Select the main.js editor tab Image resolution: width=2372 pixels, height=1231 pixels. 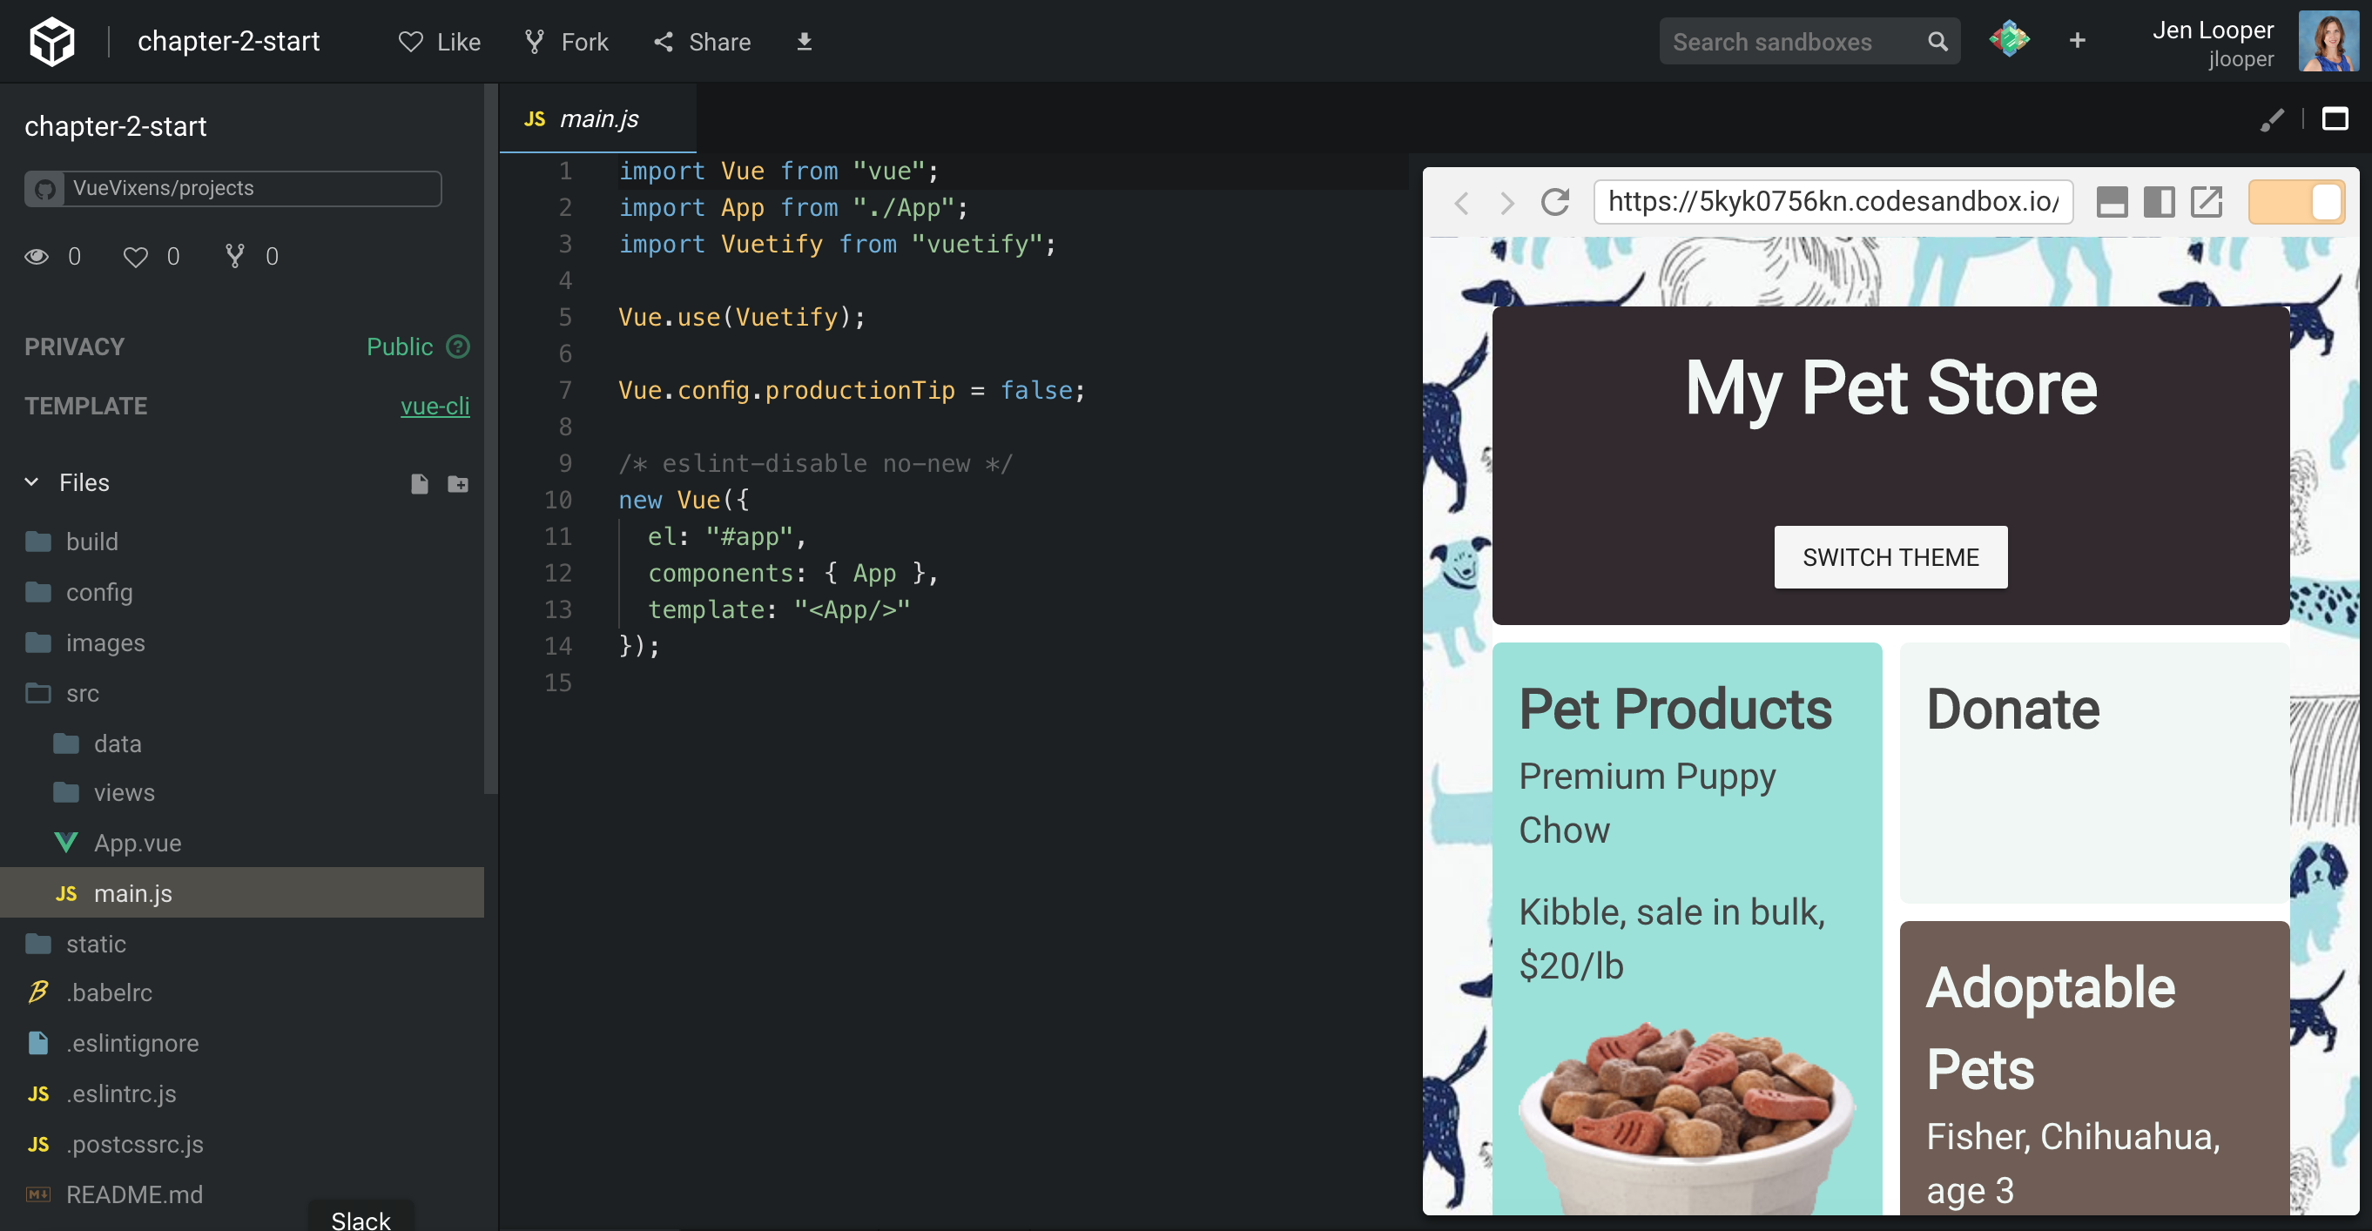(597, 118)
